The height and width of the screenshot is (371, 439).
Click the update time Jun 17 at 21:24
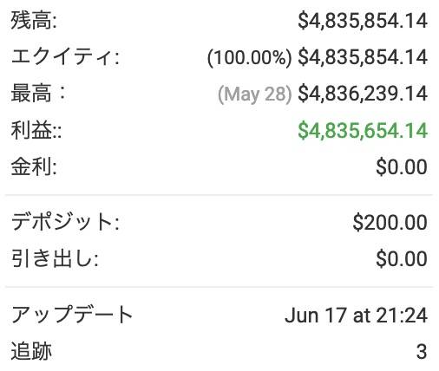pos(357,315)
